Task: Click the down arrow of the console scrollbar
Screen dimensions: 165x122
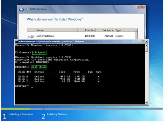Action: click(x=146, y=103)
